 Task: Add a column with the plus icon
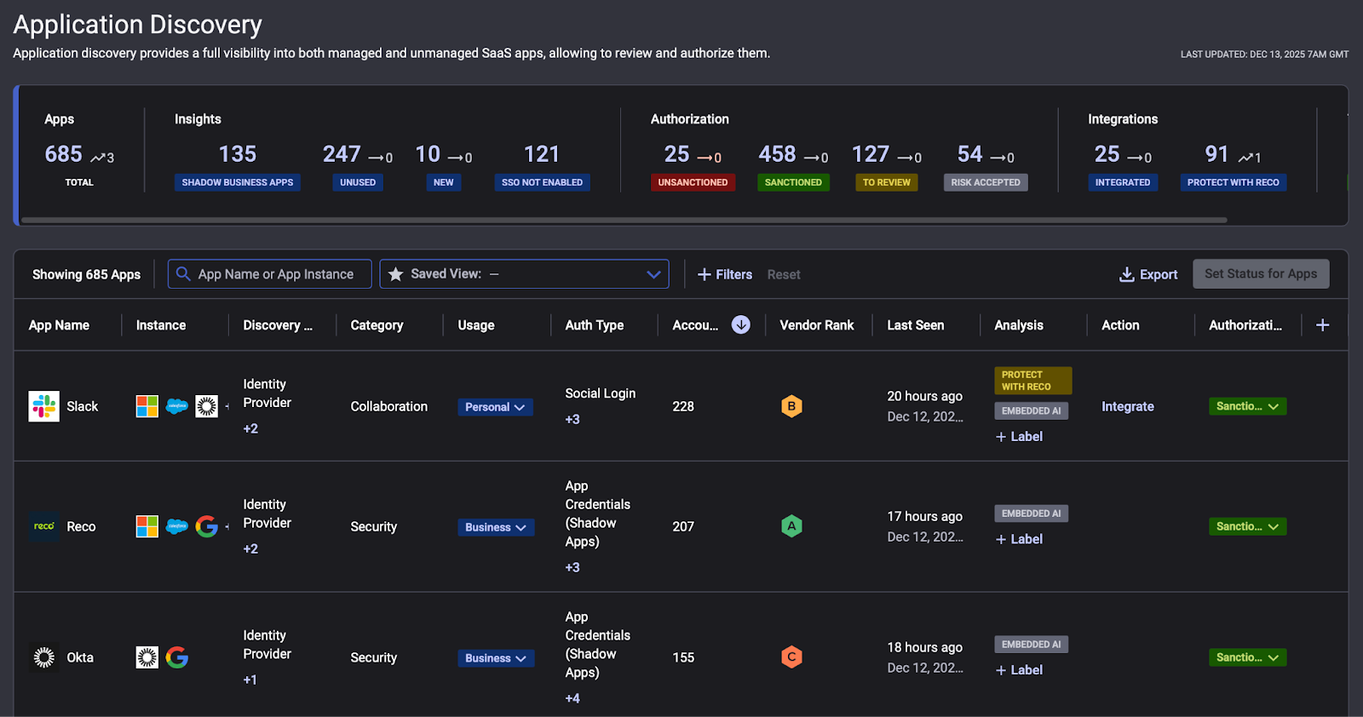tap(1322, 325)
